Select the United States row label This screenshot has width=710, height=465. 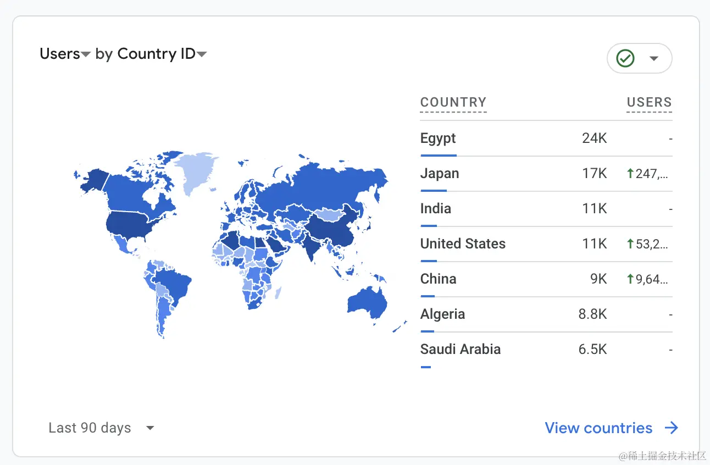pyautogui.click(x=463, y=243)
